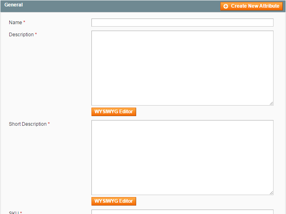This screenshot has width=286, height=214.
Task: Click the Short Description field label
Action: 27,124
